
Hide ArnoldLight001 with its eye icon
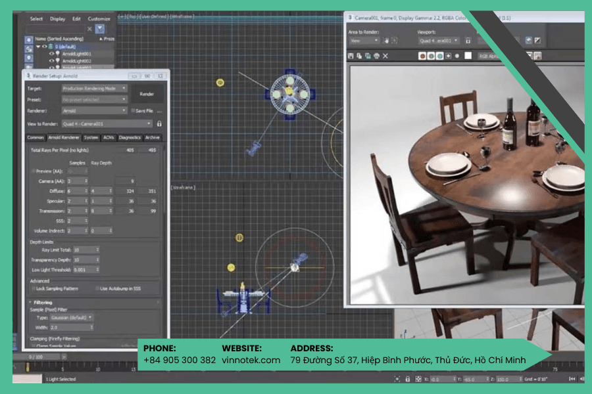pos(52,54)
